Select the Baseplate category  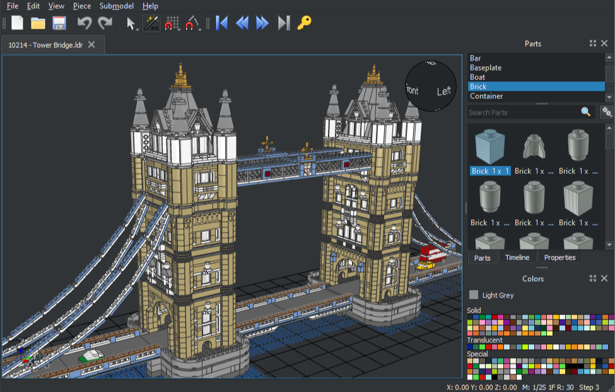click(x=486, y=67)
